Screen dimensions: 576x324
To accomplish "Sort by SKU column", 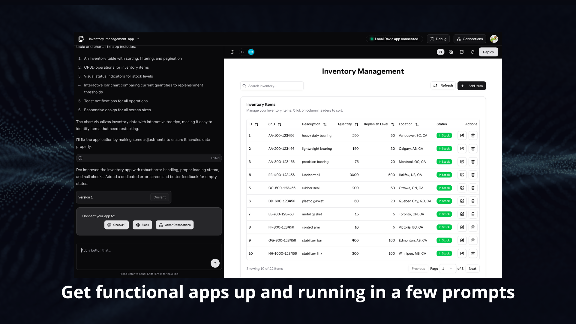I will pyautogui.click(x=275, y=124).
